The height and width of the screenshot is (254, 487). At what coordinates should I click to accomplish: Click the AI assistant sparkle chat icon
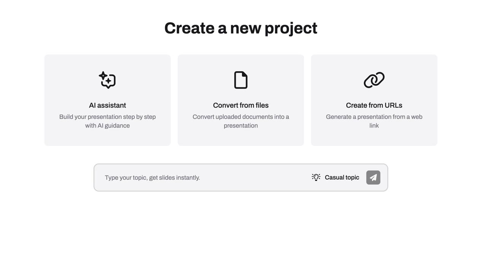(107, 80)
